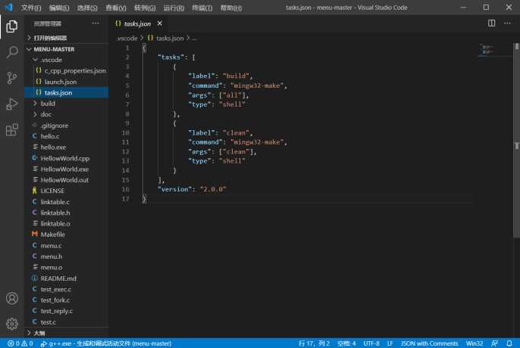
Task: Expand the build folder
Action: coord(67,104)
